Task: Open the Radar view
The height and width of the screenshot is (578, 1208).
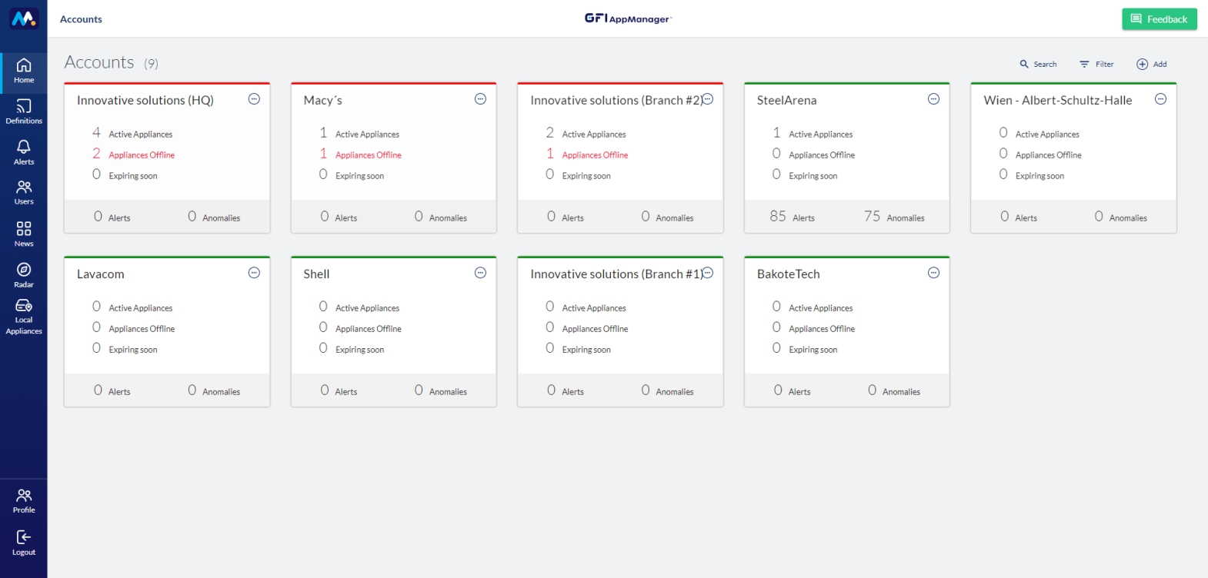Action: pyautogui.click(x=23, y=275)
